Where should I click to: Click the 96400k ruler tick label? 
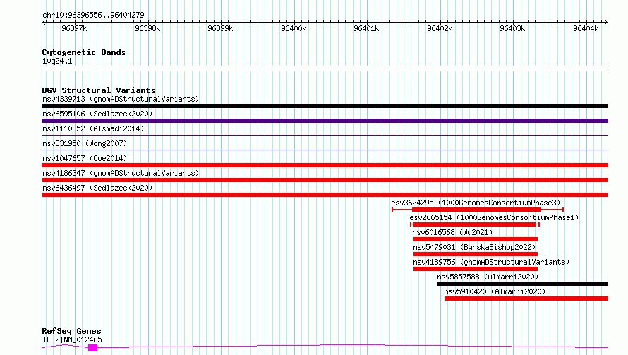(294, 28)
